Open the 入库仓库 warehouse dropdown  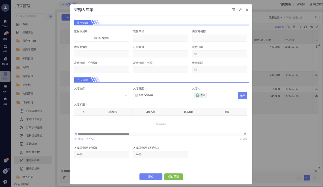pos(101,95)
